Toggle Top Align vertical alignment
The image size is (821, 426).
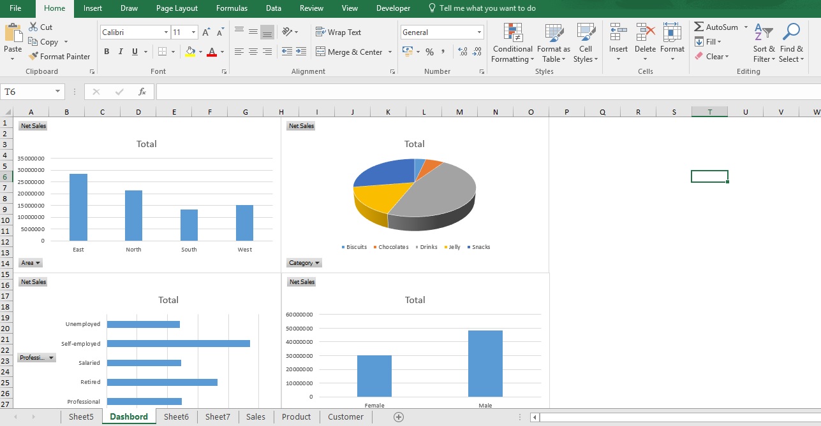coord(239,31)
